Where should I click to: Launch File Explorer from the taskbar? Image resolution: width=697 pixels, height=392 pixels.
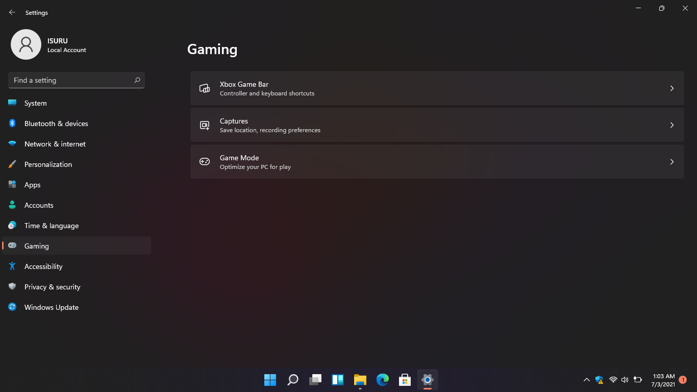[360, 380]
